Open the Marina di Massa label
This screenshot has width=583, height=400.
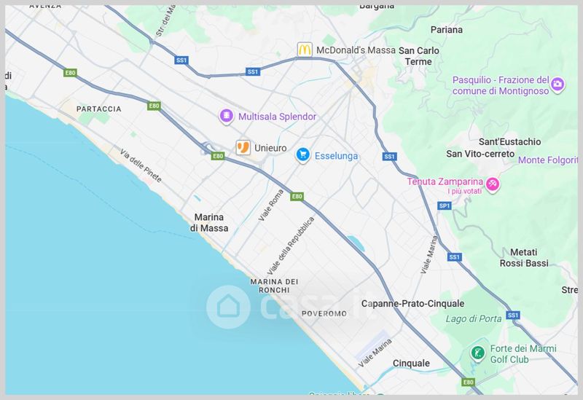coord(209,223)
